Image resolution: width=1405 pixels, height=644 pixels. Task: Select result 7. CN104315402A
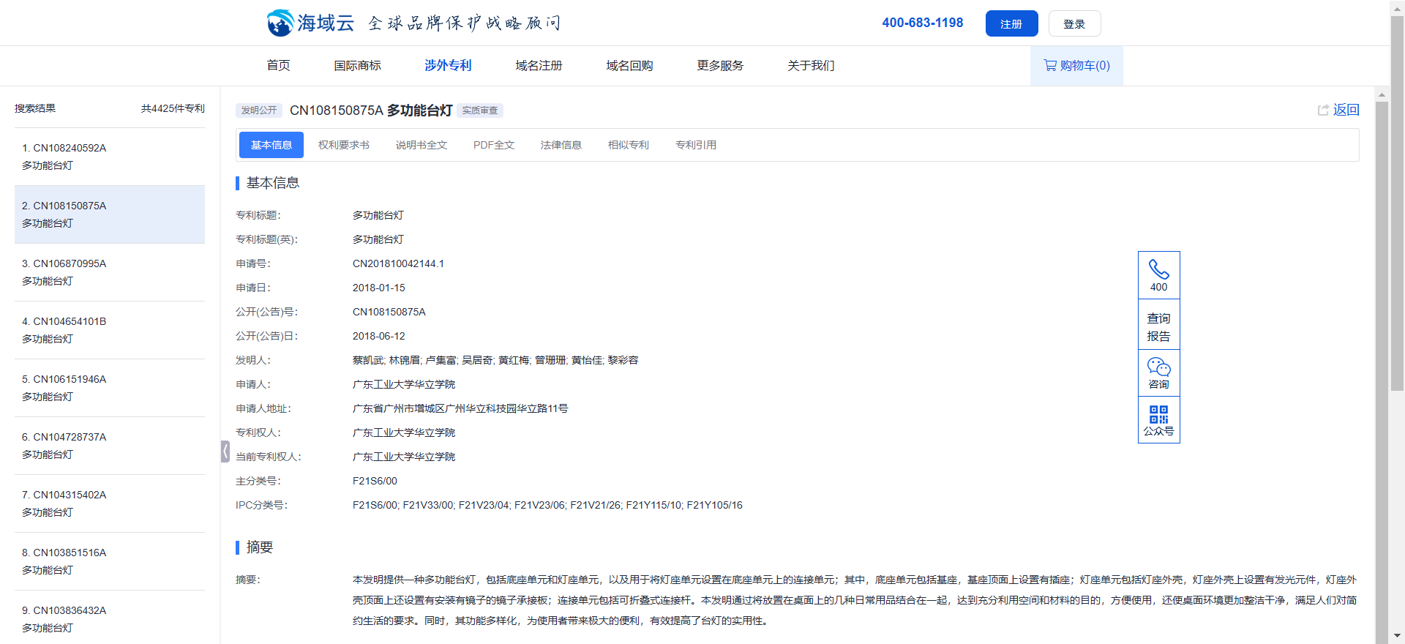tap(110, 503)
